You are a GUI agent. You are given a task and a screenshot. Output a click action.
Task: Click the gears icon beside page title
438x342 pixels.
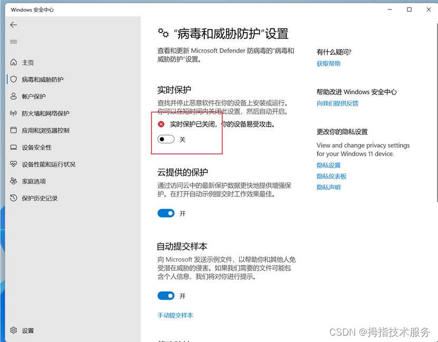point(164,33)
